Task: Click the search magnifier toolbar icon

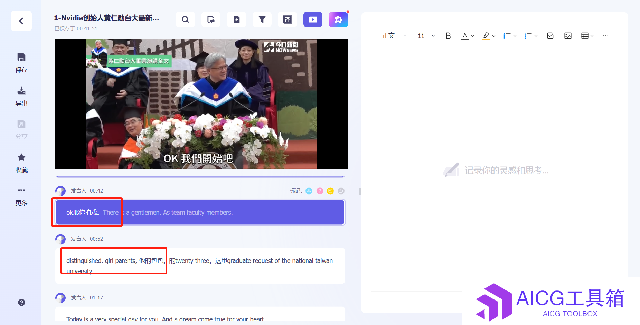Action: click(185, 20)
